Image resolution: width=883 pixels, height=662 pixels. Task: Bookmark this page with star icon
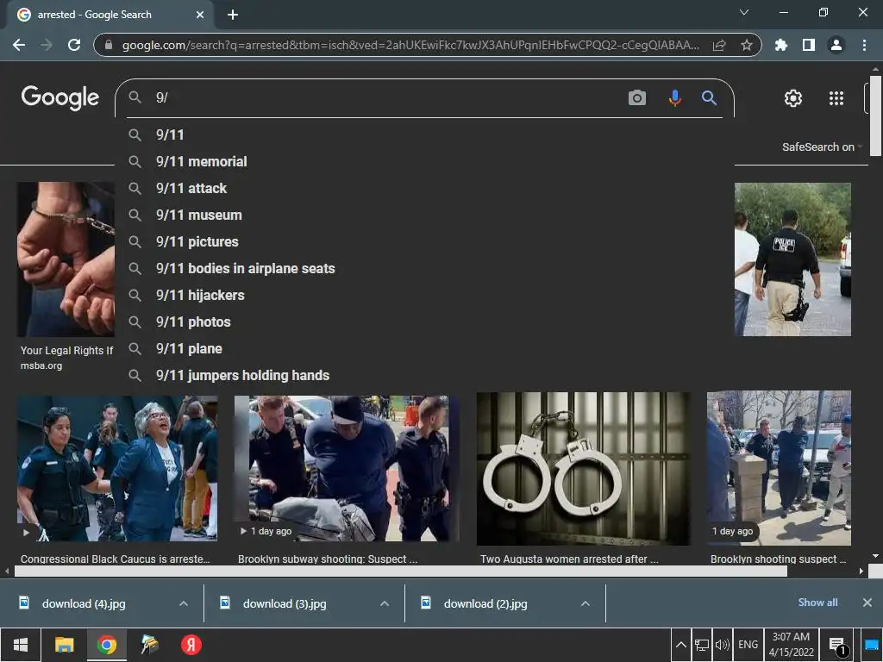pyautogui.click(x=747, y=45)
